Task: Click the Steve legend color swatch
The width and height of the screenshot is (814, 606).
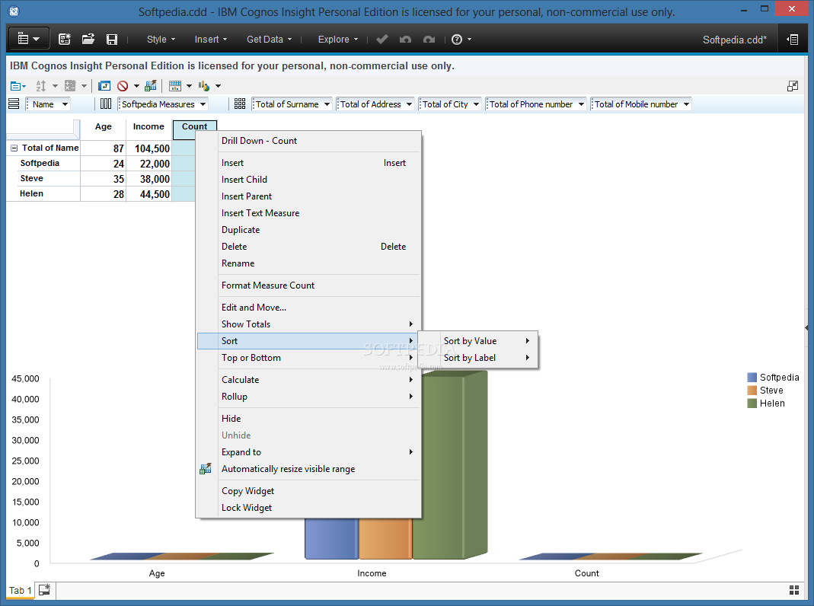Action: click(752, 390)
